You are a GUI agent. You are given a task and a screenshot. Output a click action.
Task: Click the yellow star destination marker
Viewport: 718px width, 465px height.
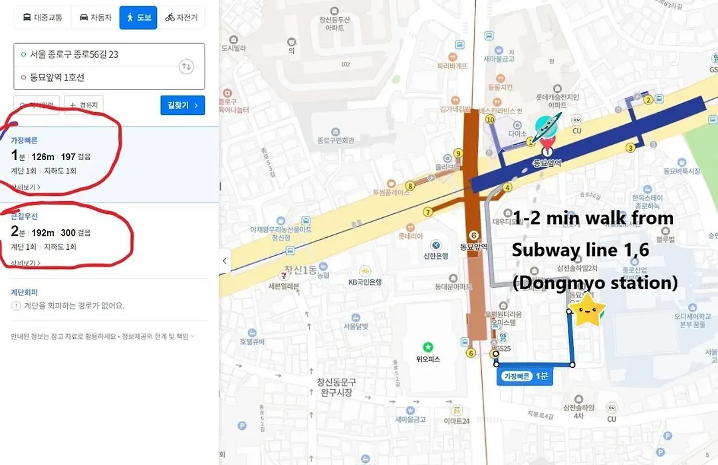pyautogui.click(x=586, y=310)
